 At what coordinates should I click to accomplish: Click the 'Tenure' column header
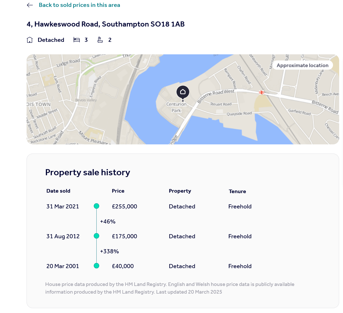coord(237,191)
